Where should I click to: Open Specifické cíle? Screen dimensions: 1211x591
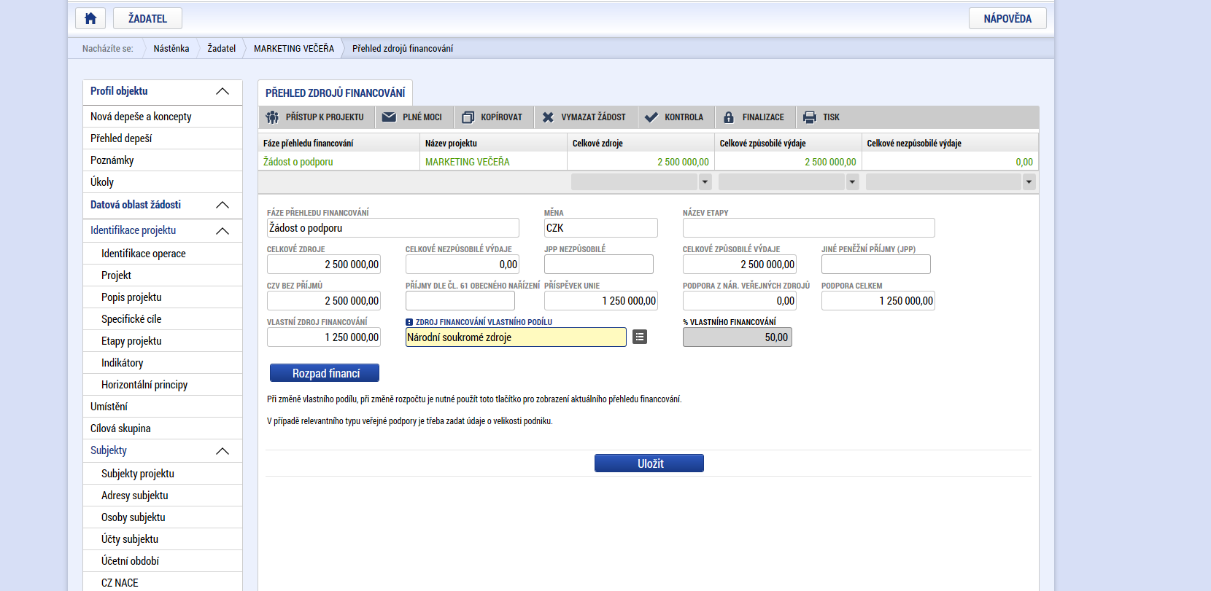[163, 319]
